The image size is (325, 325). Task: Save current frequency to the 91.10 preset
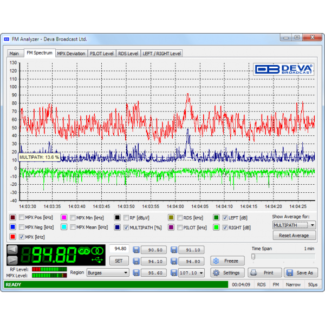[174, 250]
